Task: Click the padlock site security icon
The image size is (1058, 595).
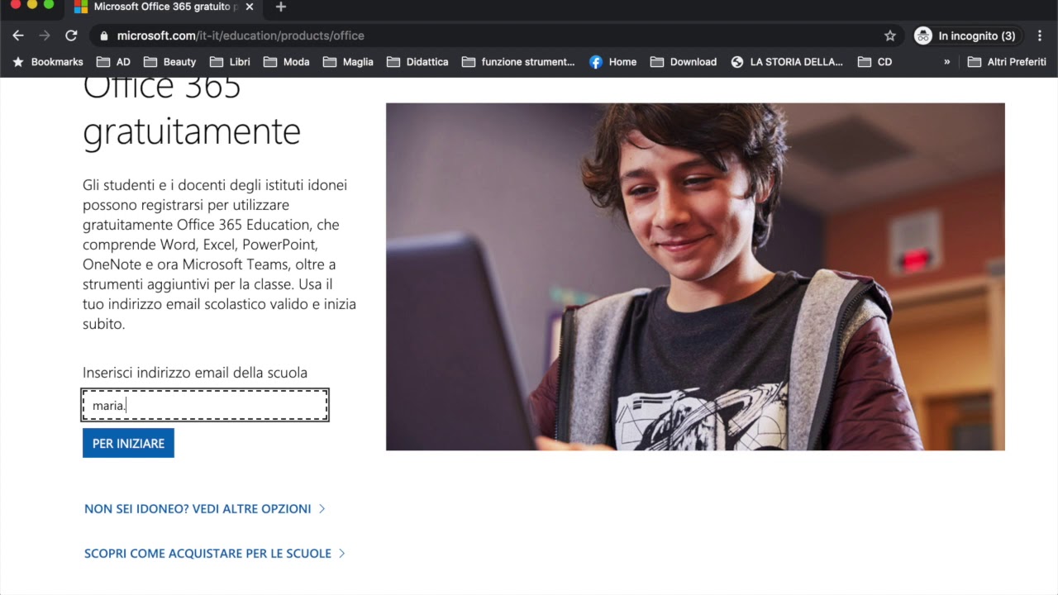Action: click(104, 36)
